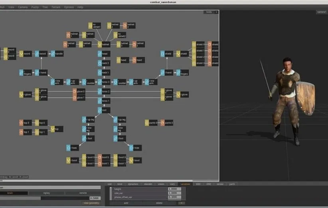Click the sword handle node icon
The height and width of the screenshot is (208, 328).
pyautogui.click(x=52, y=54)
